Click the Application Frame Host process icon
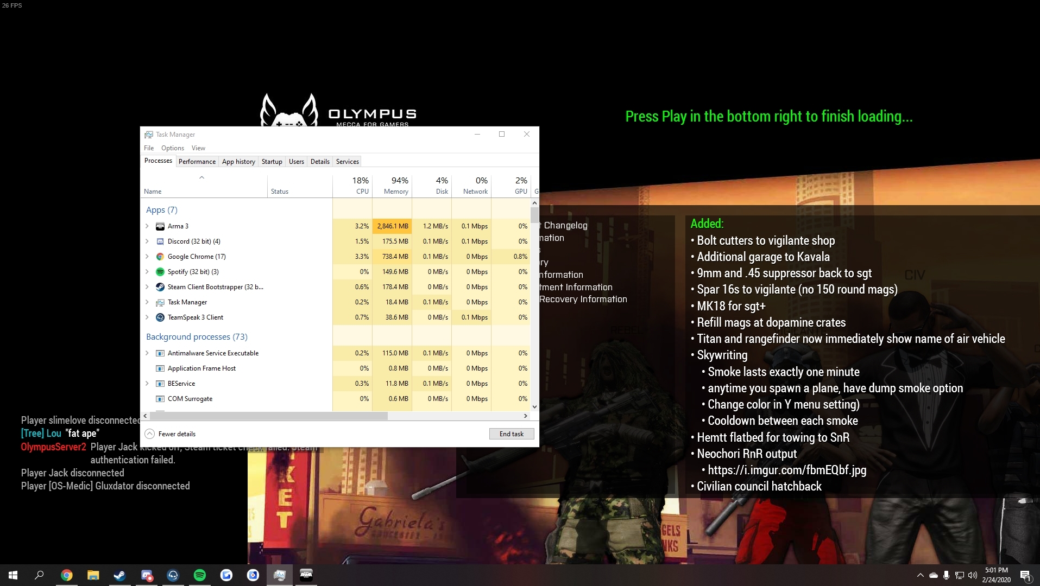This screenshot has height=586, width=1040. (x=160, y=368)
